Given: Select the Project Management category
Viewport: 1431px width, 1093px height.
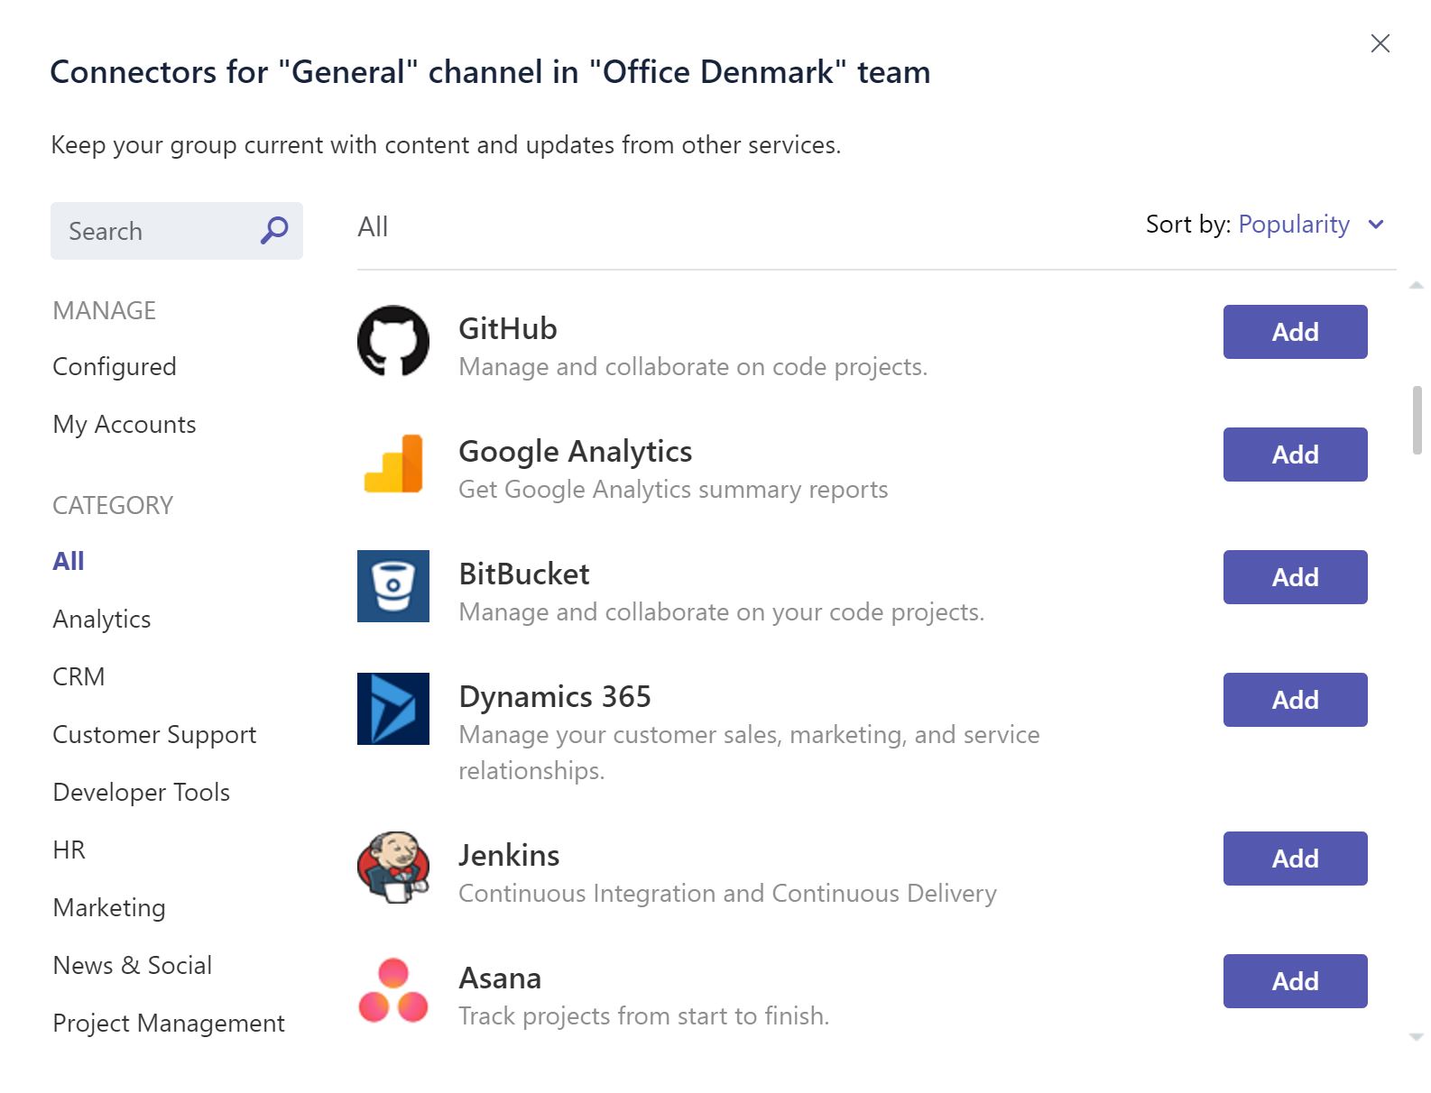Looking at the screenshot, I should point(169,1024).
